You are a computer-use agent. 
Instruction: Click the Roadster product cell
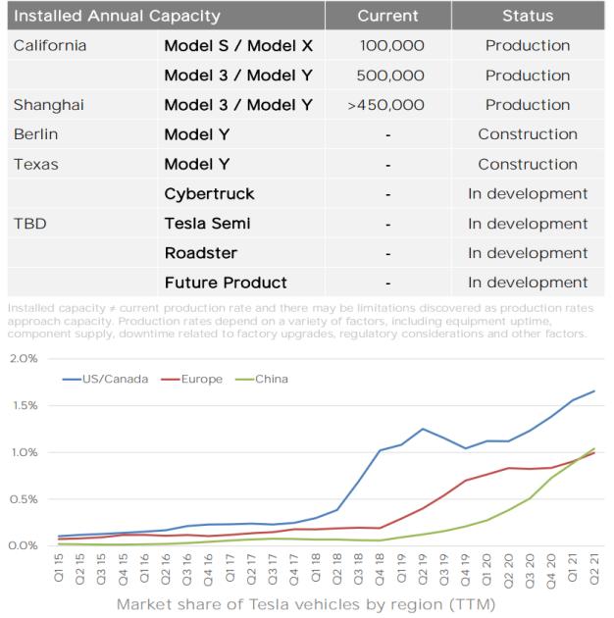202,253
